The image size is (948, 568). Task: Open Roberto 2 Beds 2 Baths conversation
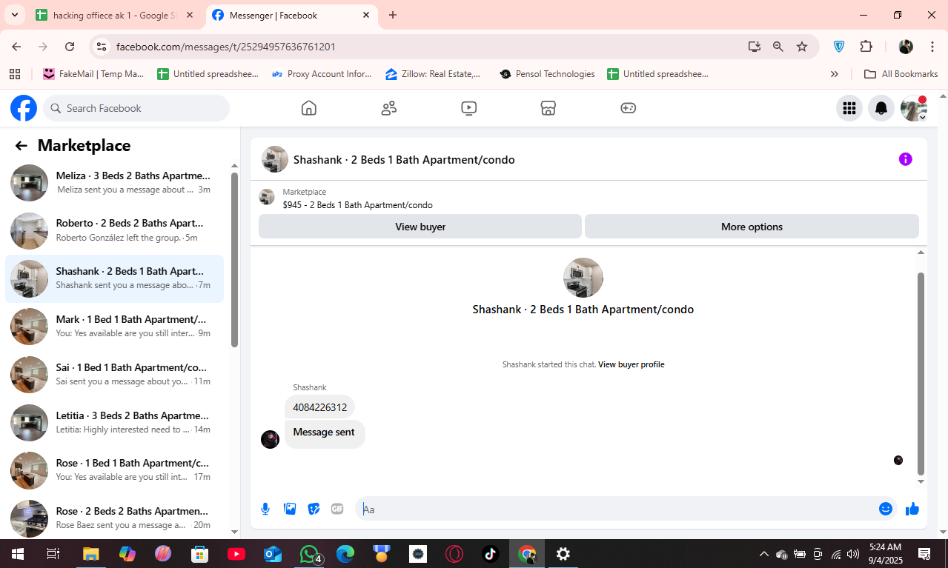coord(114,230)
